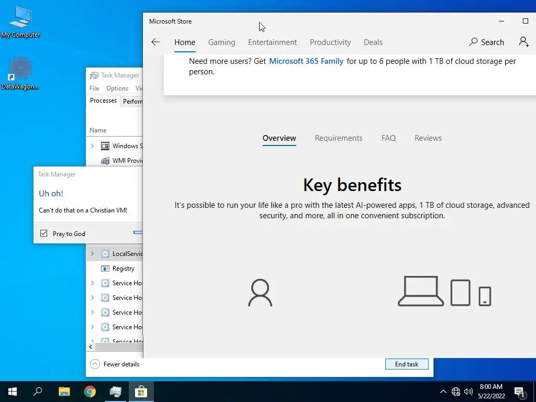Open network globe tray icon
Viewport: 536px width, 402px height.
click(456, 392)
